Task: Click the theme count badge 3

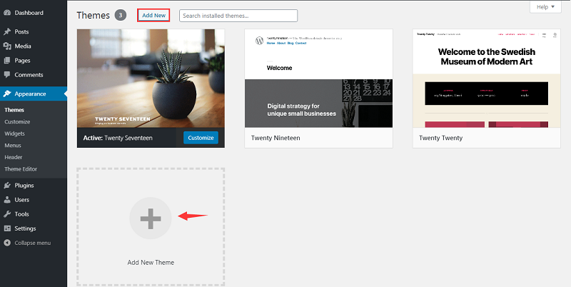Action: 121,15
